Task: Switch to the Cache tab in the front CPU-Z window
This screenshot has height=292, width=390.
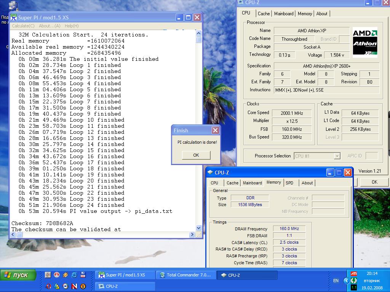Action: tap(232, 183)
